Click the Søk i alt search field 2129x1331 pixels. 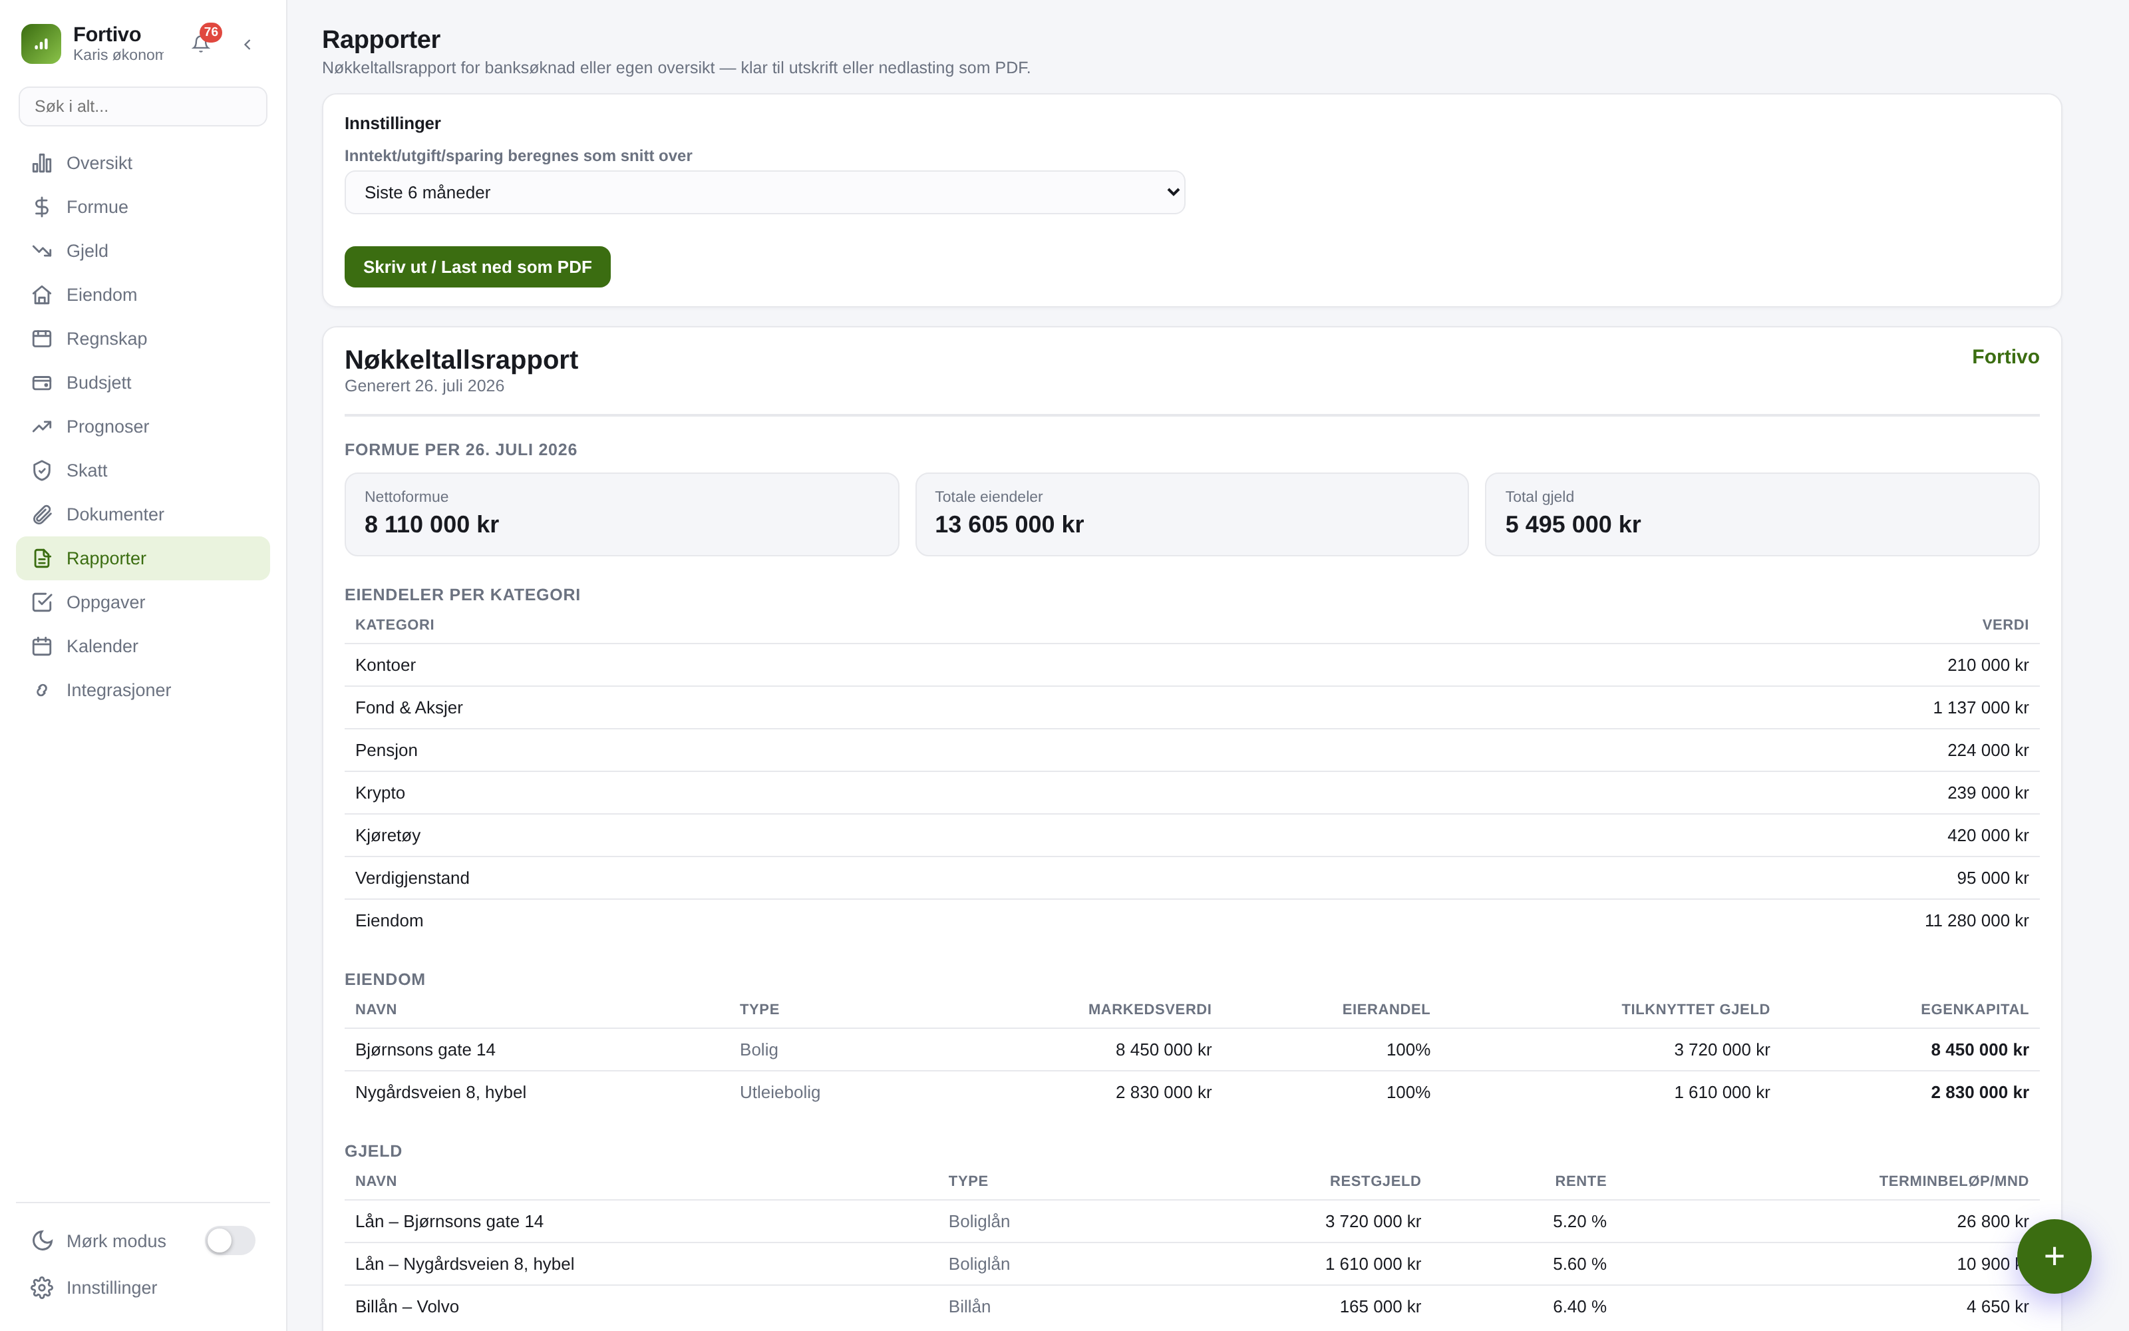[142, 106]
